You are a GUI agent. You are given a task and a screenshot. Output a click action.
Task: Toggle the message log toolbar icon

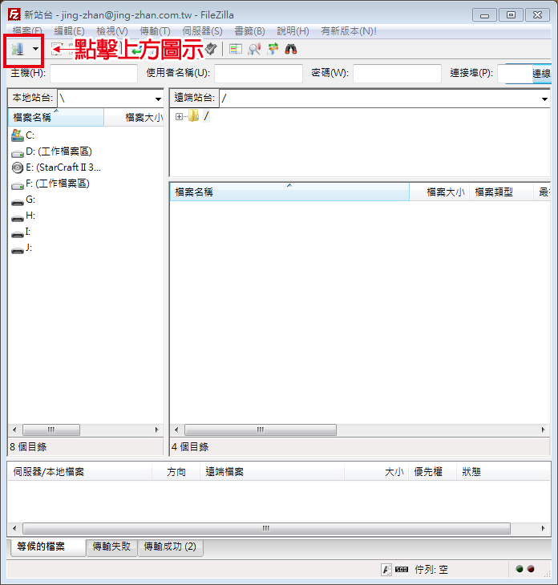[x=57, y=49]
